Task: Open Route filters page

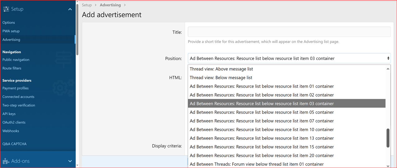Action: pos(12,68)
